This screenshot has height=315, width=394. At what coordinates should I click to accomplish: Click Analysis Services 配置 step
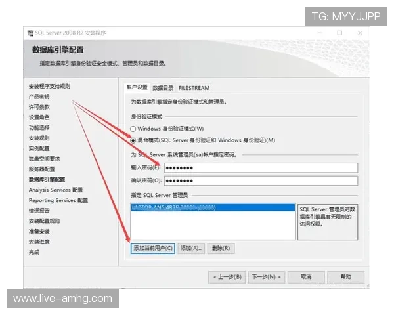(x=56, y=190)
